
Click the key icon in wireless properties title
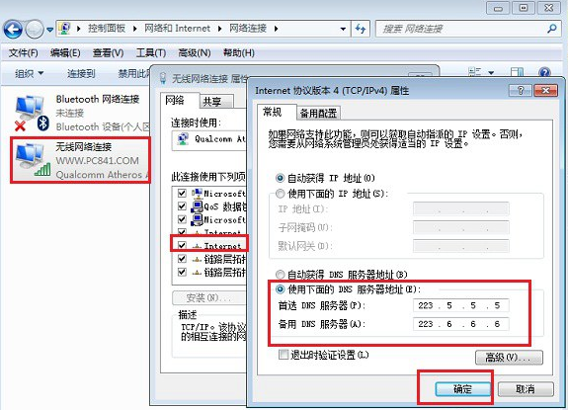pos(163,78)
